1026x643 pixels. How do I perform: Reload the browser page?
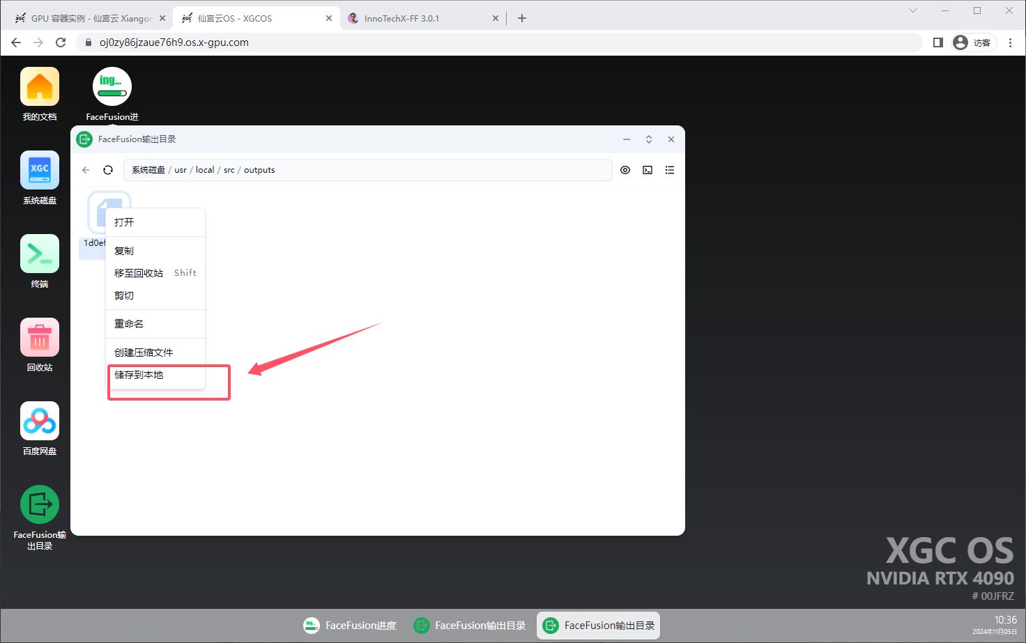(x=61, y=42)
